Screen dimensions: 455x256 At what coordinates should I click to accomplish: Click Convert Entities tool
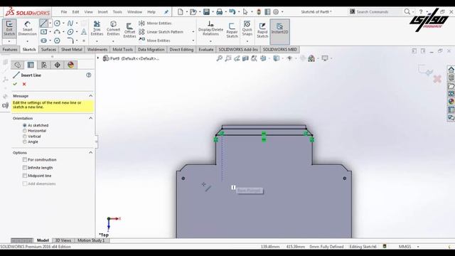113,28
